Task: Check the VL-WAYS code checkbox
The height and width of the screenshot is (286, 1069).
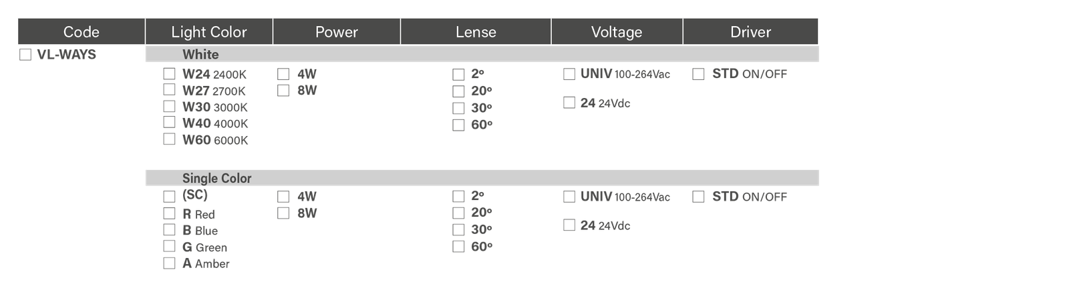Action: click(x=25, y=55)
